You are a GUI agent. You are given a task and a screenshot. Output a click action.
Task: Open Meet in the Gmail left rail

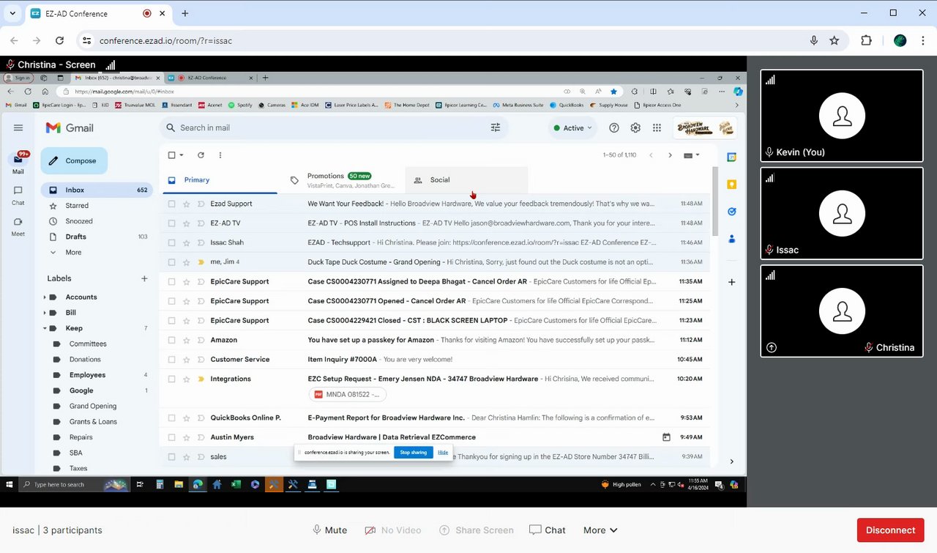tap(18, 226)
